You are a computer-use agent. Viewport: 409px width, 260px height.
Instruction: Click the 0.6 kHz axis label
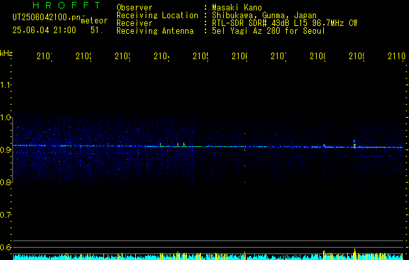coord(5,247)
